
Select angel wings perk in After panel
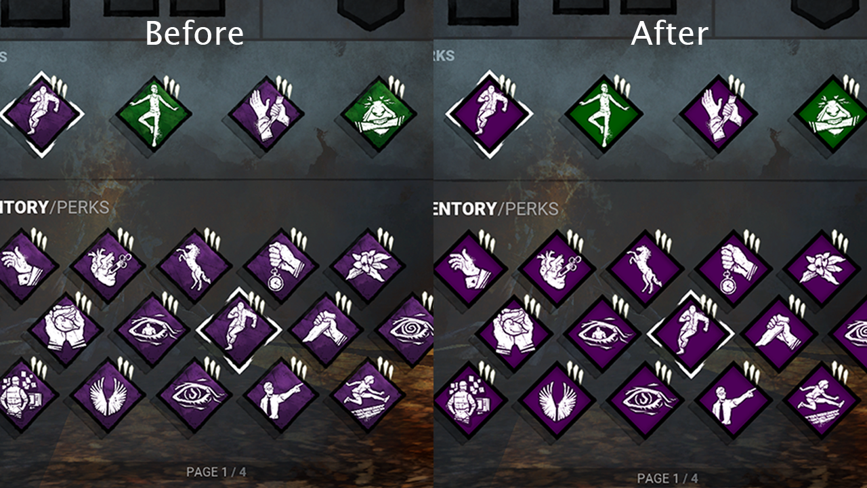pyautogui.click(x=556, y=398)
